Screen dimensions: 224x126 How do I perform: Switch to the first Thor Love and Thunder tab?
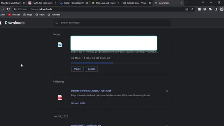[x=11, y=3]
